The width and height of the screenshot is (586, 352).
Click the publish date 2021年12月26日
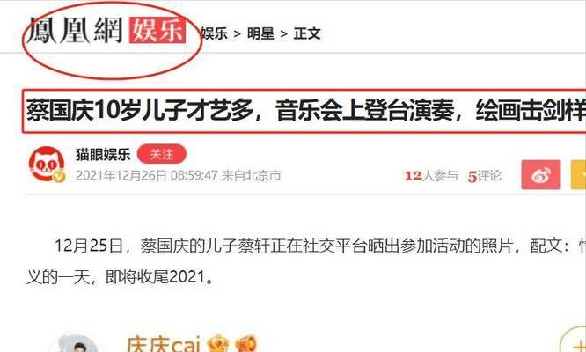pyautogui.click(x=121, y=175)
